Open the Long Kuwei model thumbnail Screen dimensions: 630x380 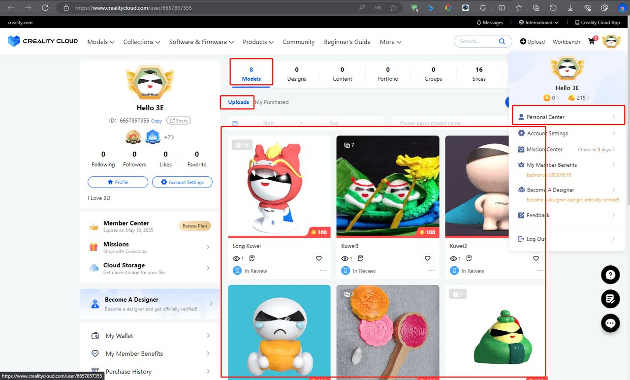[x=279, y=186]
